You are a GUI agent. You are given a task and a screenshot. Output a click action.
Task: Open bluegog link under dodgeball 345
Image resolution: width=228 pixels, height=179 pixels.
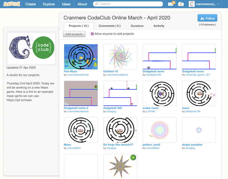[x=111, y=111]
